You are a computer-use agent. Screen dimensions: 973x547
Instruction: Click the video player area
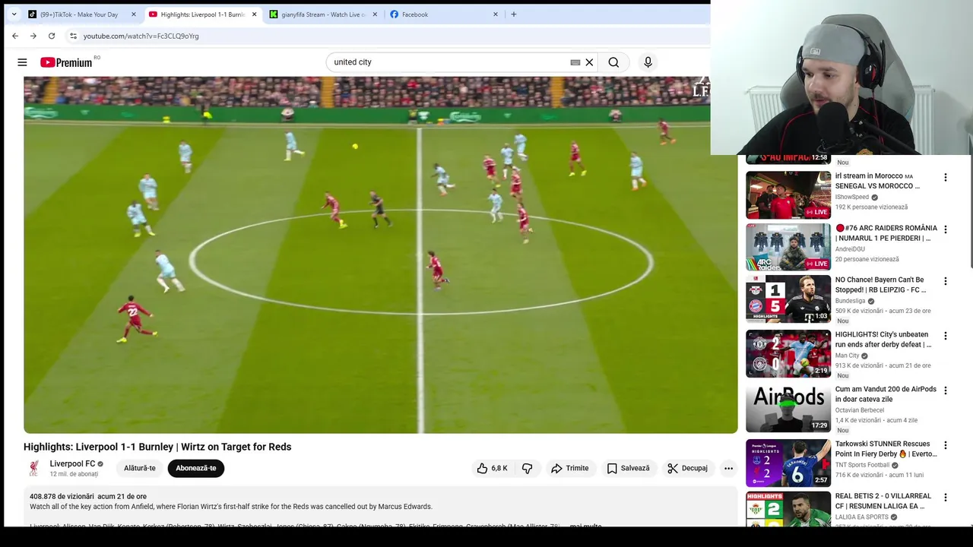click(x=380, y=255)
